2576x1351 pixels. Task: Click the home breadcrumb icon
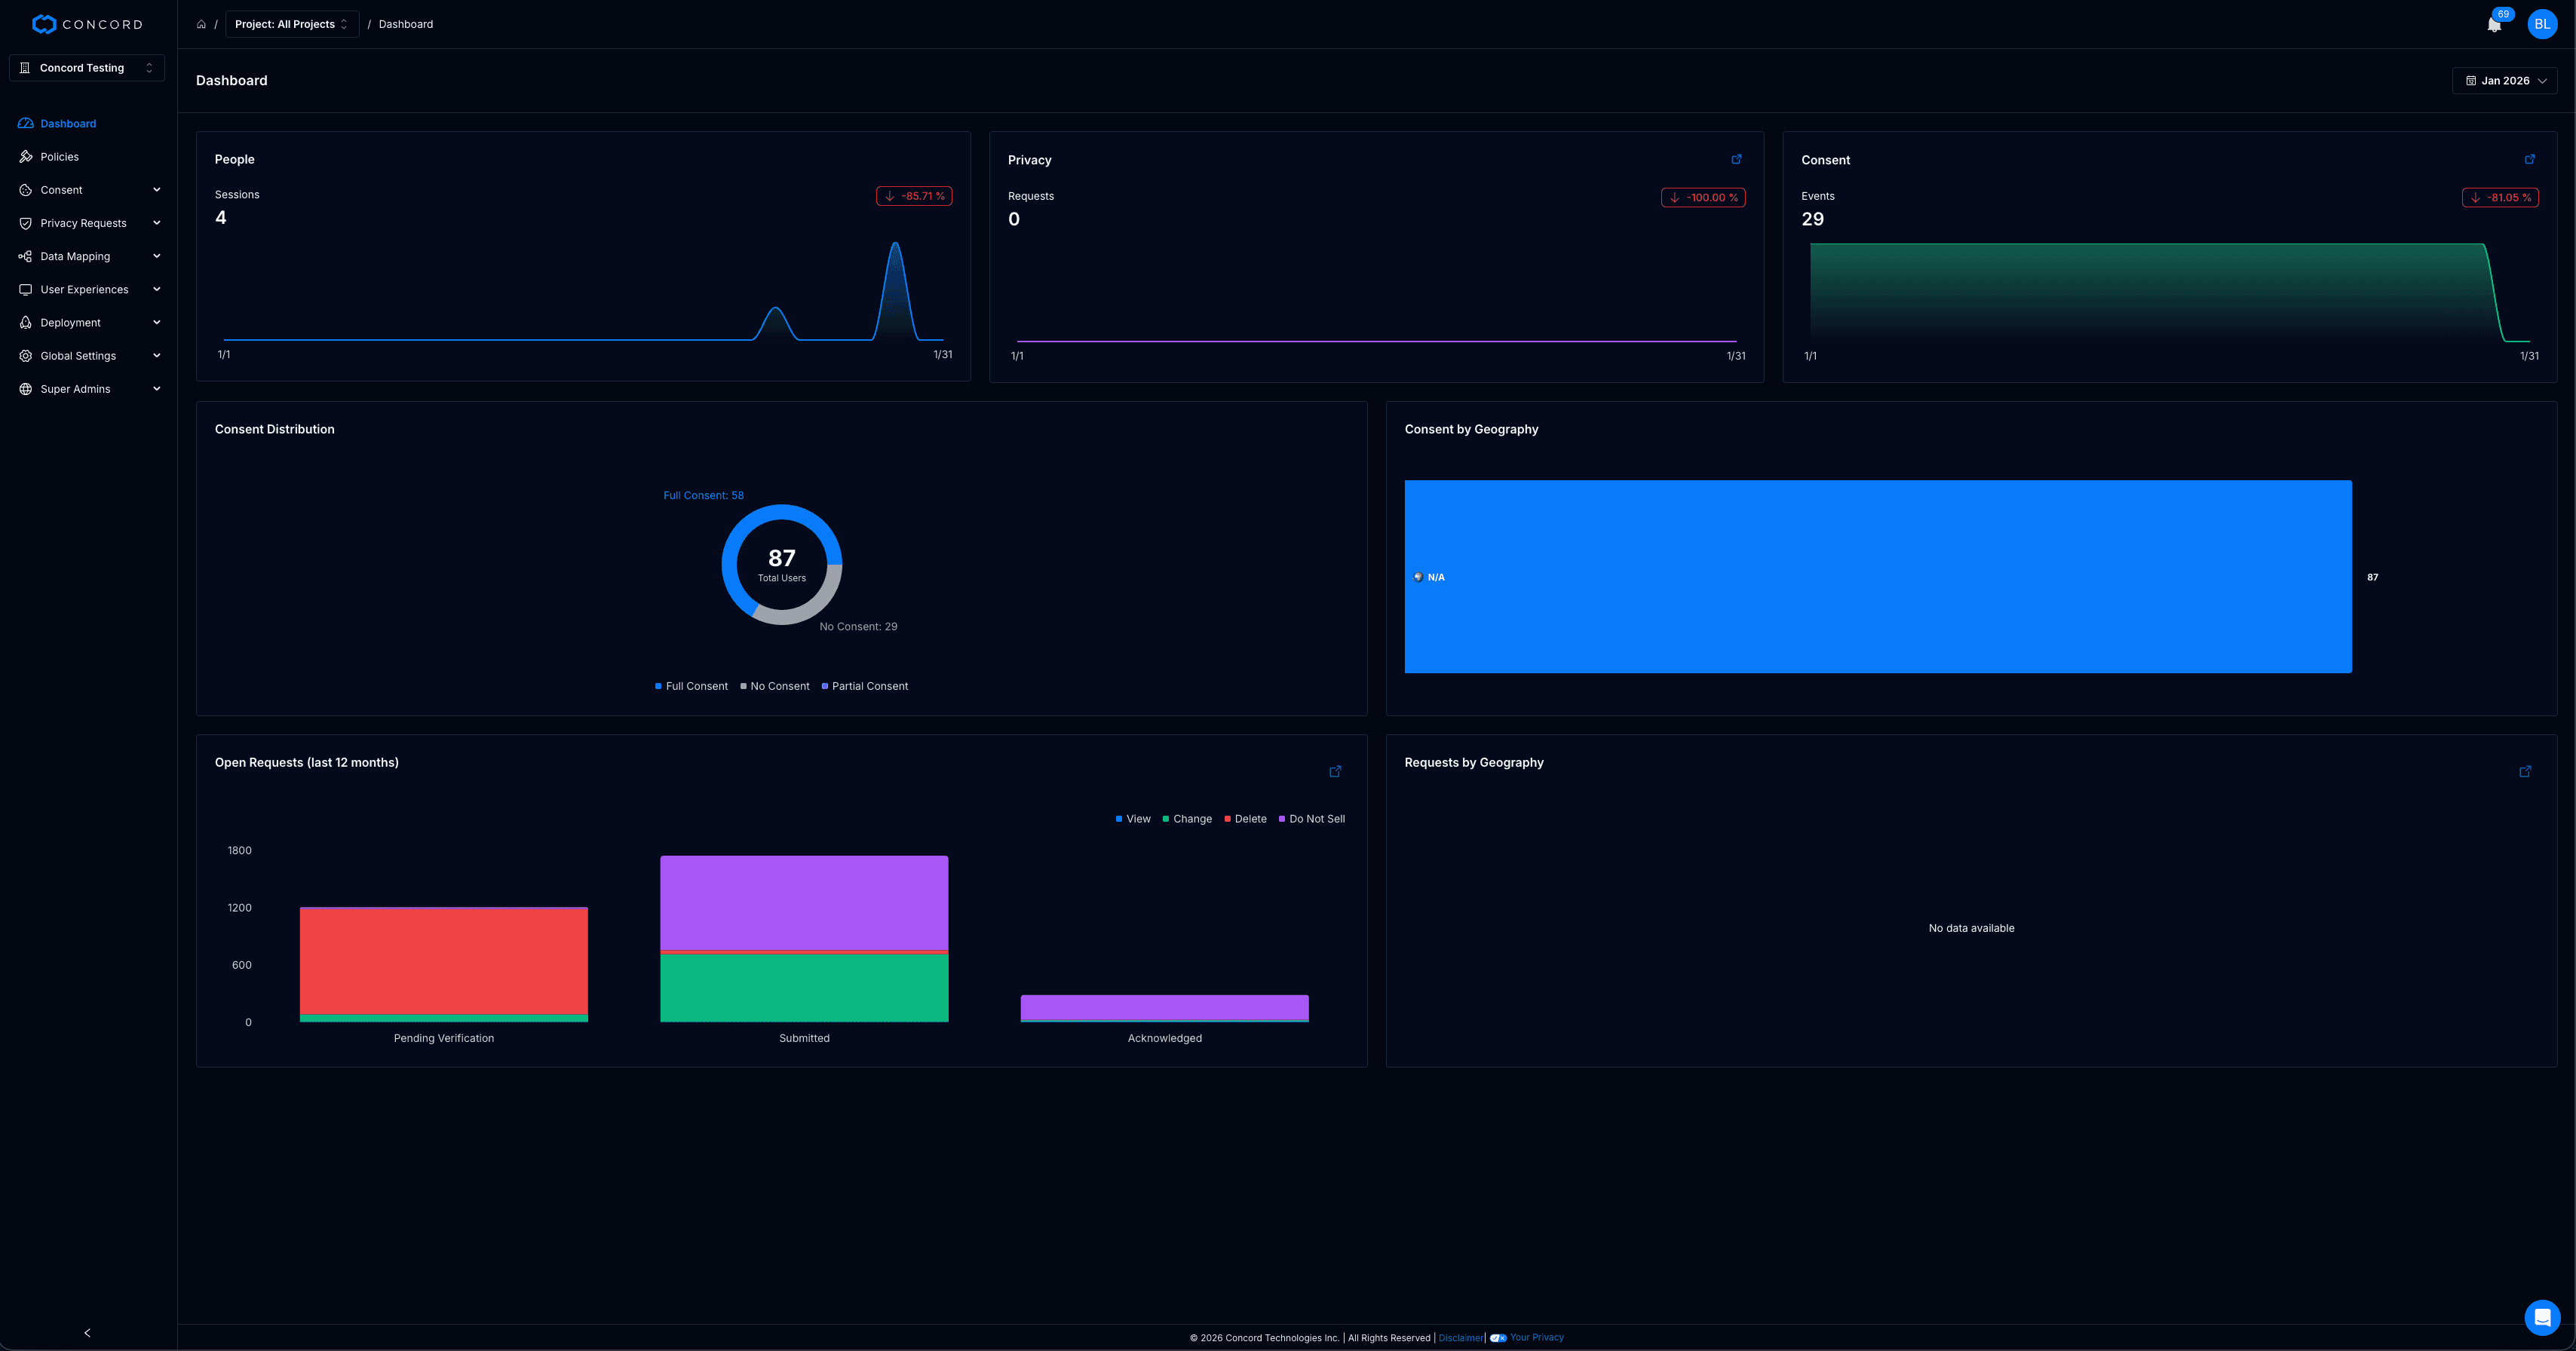201,24
